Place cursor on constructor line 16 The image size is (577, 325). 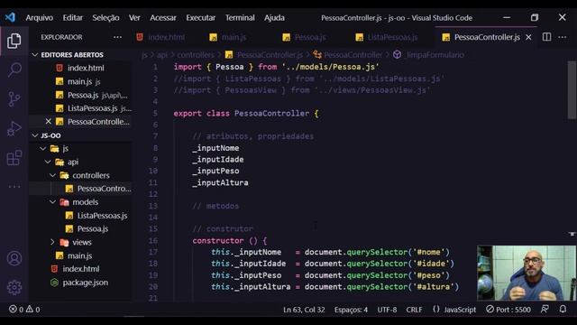pos(230,241)
